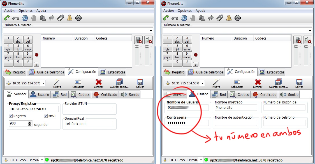Image resolution: width=315 pixels, height=164 pixels.
Task: Click Eliminar red cross in right window
Action: click(258, 84)
